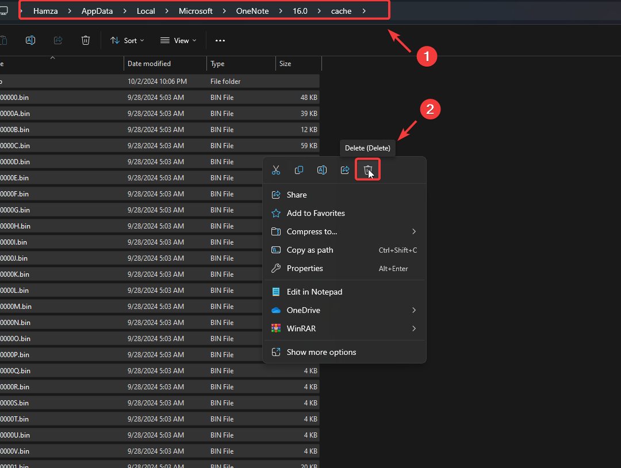This screenshot has width=621, height=468.
Task: Select the file ending 0000H.bin
Action: coord(132,226)
